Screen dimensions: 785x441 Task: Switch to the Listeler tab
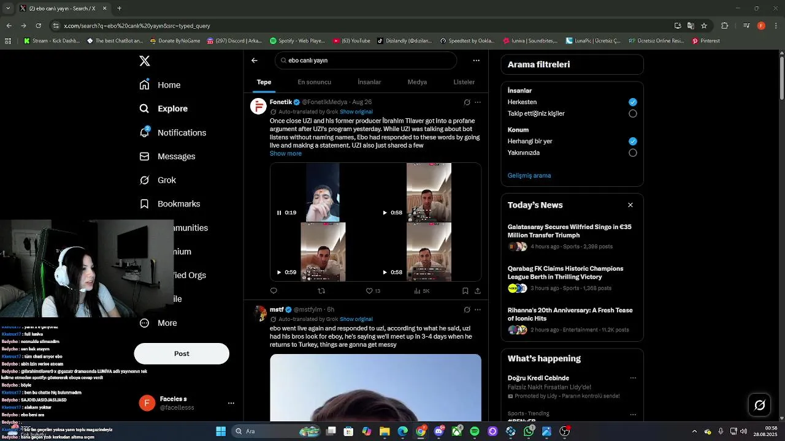[x=464, y=82]
